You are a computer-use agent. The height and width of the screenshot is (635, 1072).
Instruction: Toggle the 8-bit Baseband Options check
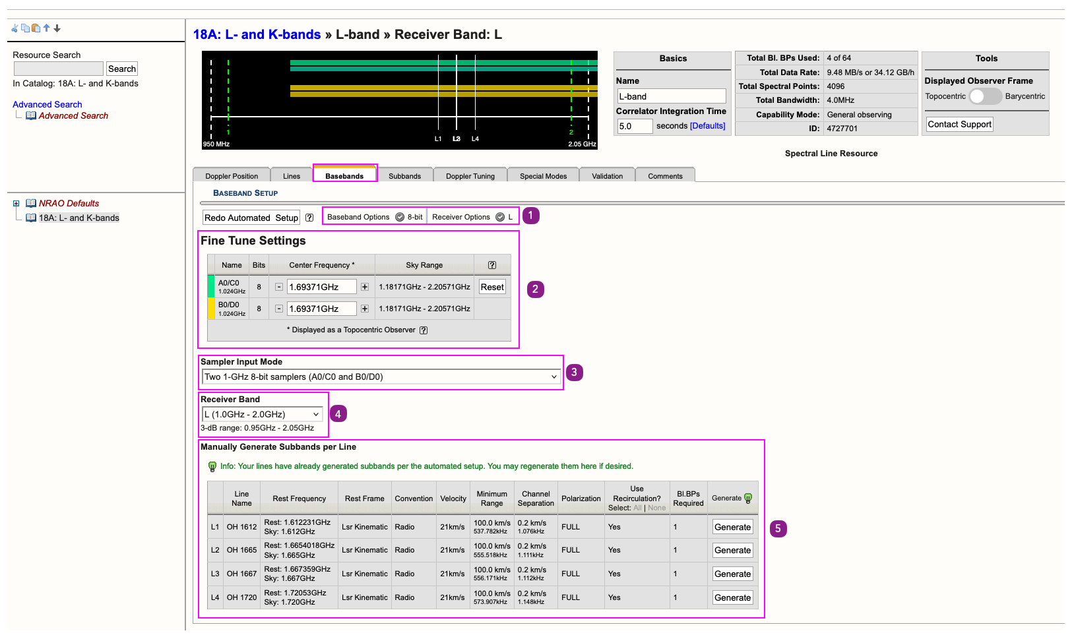(x=400, y=217)
